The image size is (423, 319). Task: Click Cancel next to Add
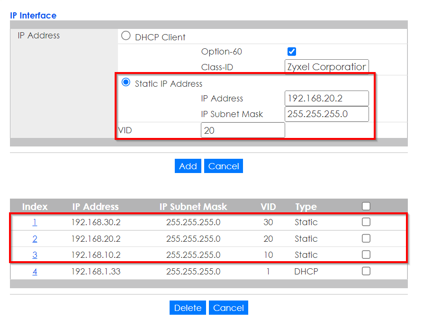coord(223,166)
